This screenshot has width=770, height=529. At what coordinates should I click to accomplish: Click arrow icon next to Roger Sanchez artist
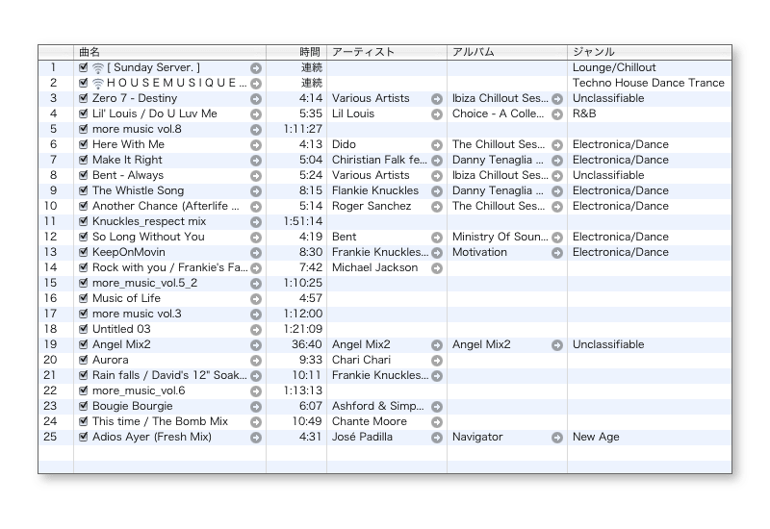tap(437, 207)
